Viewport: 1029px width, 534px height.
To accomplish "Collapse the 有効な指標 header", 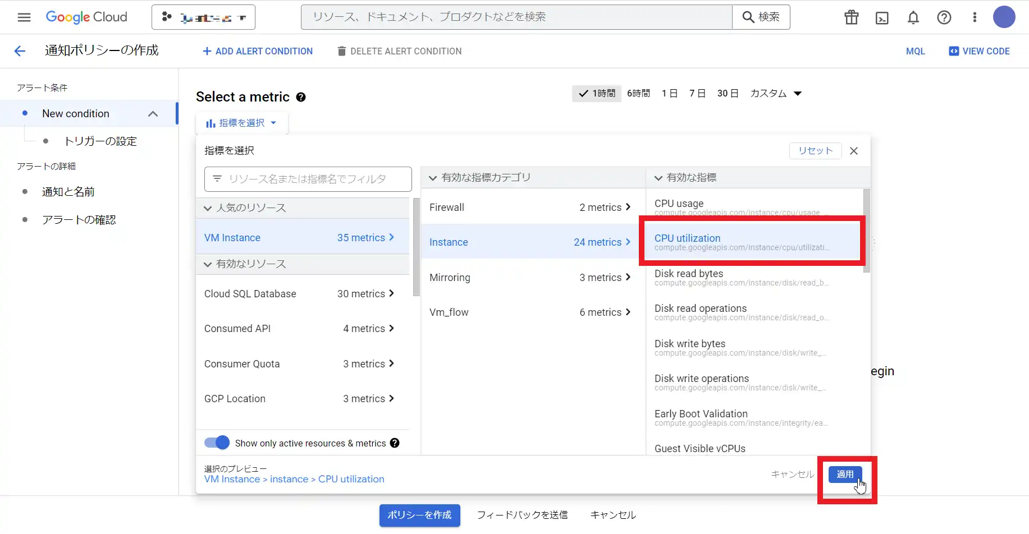I will pos(758,178).
